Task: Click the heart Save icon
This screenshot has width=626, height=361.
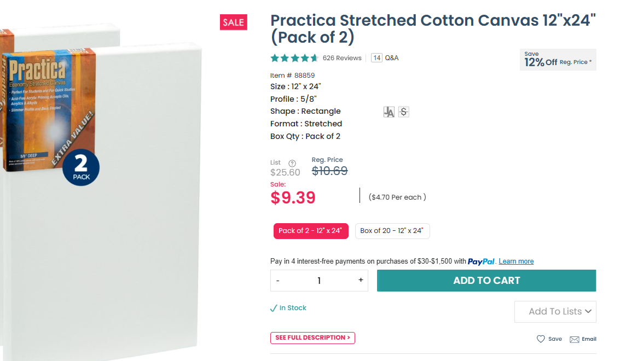Action: point(541,339)
